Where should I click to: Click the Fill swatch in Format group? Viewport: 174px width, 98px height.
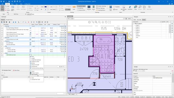tap(45, 10)
